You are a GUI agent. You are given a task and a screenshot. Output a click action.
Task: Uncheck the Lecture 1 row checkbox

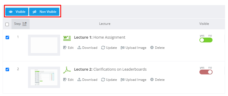7,38
